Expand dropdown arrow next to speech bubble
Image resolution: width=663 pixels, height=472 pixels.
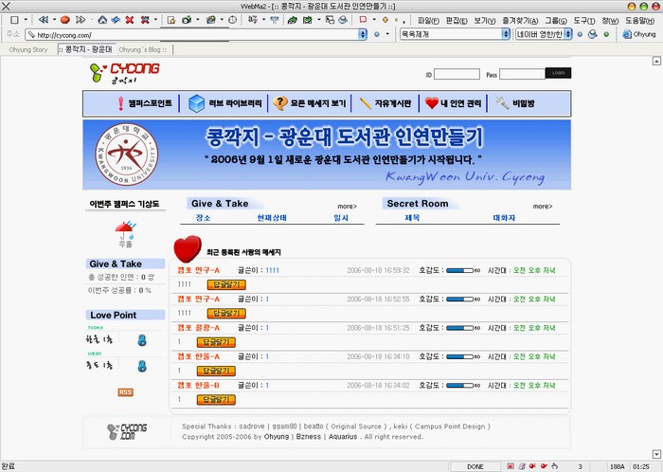point(374,20)
